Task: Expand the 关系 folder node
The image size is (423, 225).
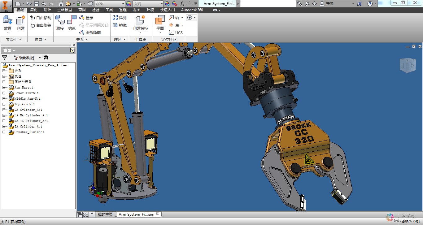Action: (4, 71)
